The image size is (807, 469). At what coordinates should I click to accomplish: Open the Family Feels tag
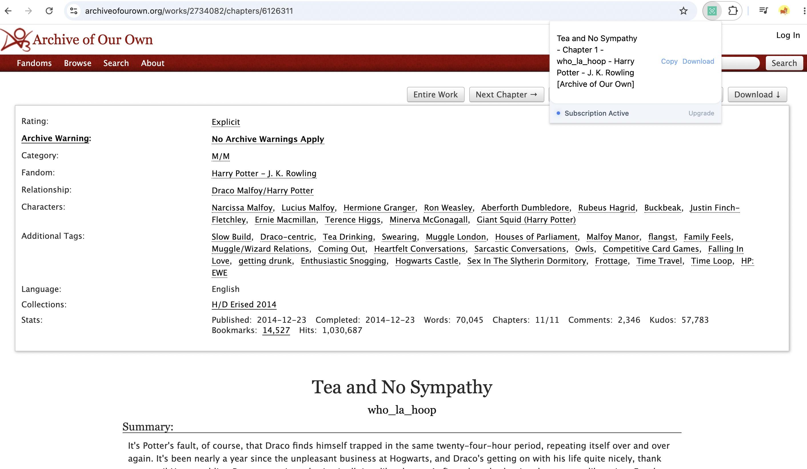point(707,237)
